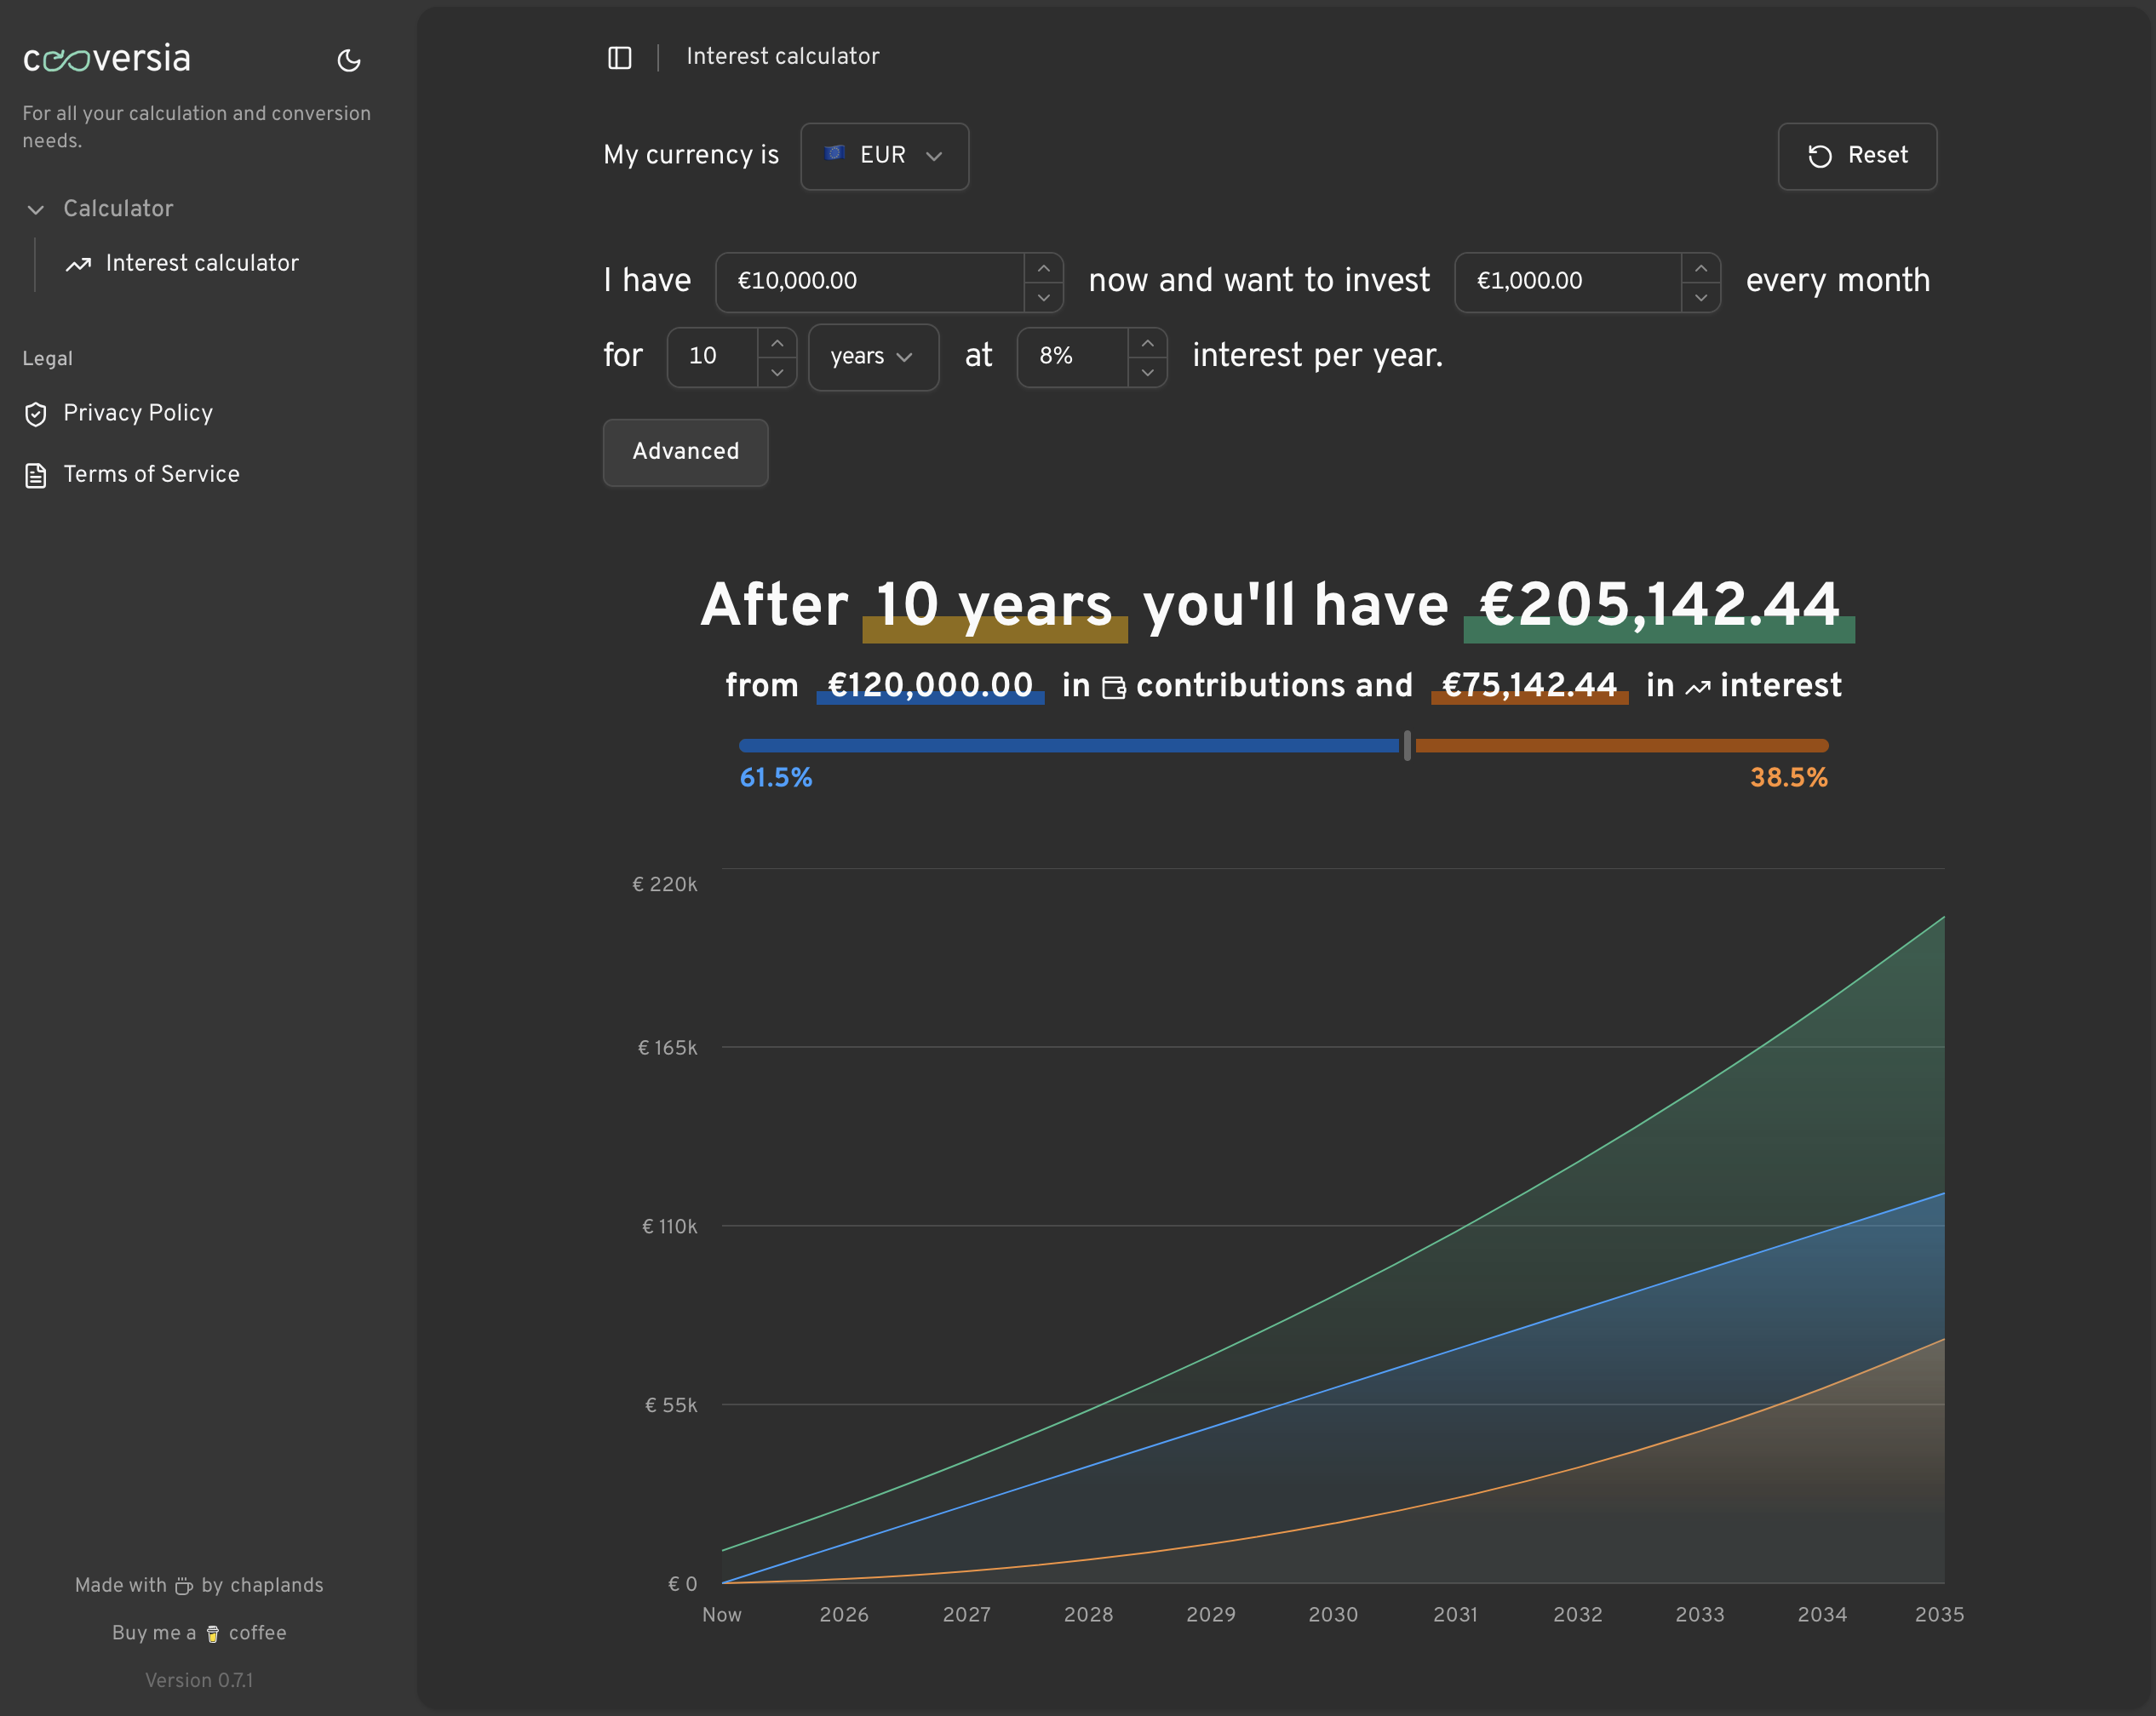Decrease monthly investment with down arrow
The width and height of the screenshot is (2156, 1716).
pyautogui.click(x=1700, y=298)
